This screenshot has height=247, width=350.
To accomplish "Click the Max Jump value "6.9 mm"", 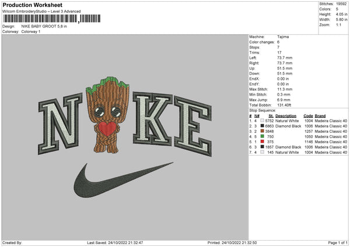I will pyautogui.click(x=283, y=100).
